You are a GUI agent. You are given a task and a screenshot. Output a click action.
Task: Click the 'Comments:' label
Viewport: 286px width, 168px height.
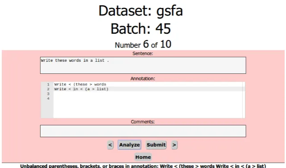143,122
